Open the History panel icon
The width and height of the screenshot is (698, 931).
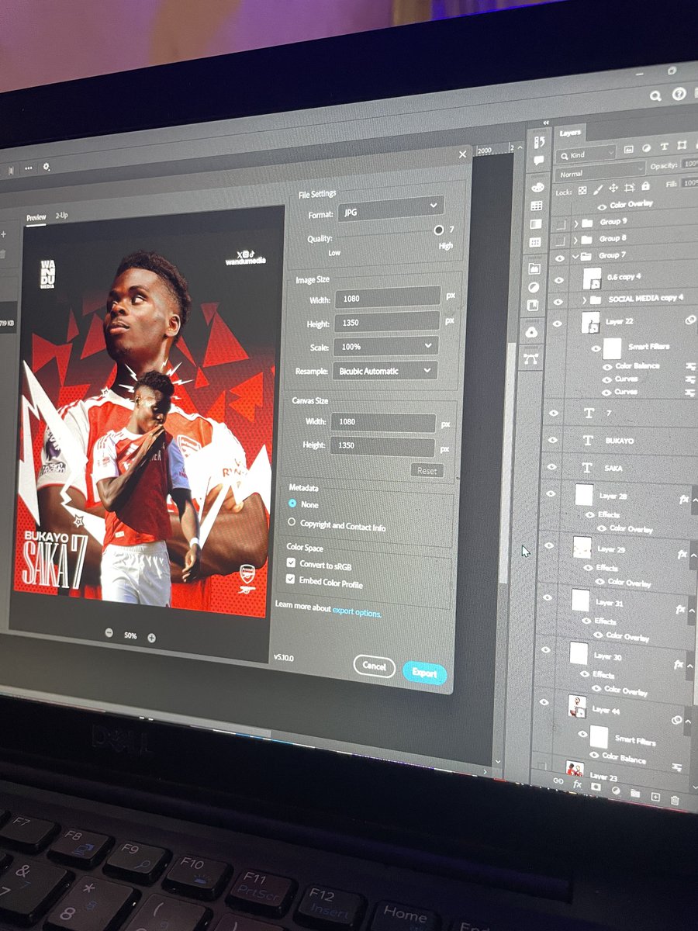(539, 141)
